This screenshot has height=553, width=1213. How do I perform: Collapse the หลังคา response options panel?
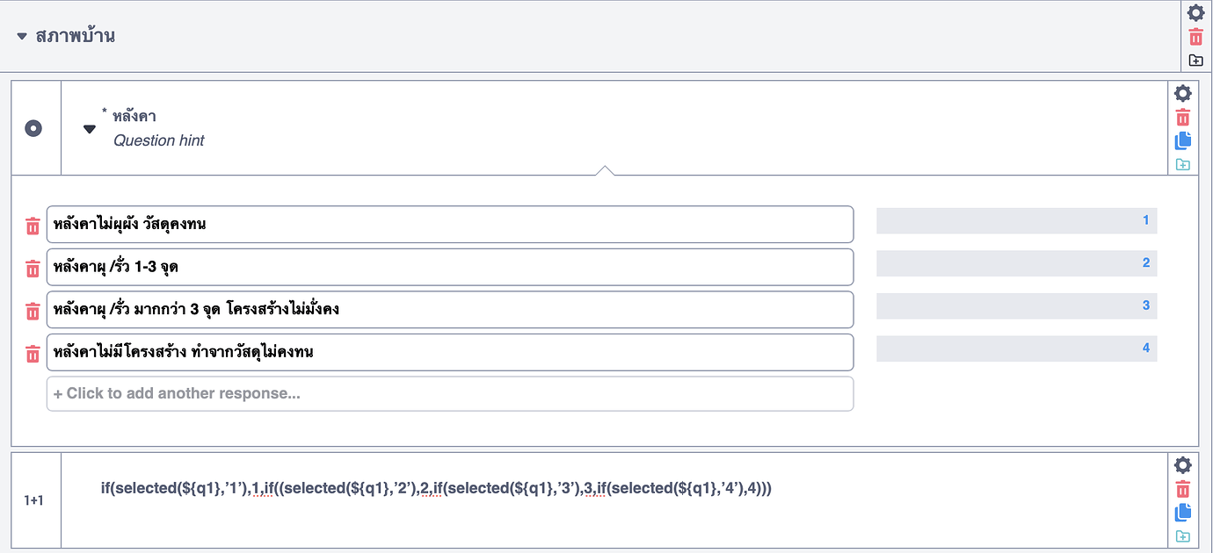[x=606, y=167]
